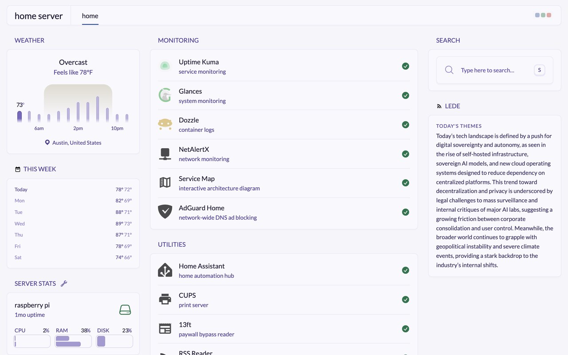Click the calendar icon beside This Week
The image size is (568, 355).
pyautogui.click(x=18, y=170)
